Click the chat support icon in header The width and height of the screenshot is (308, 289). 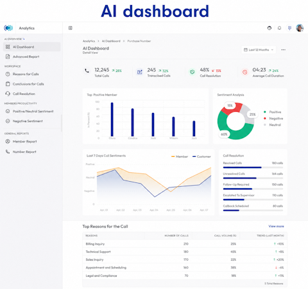pyautogui.click(x=269, y=28)
